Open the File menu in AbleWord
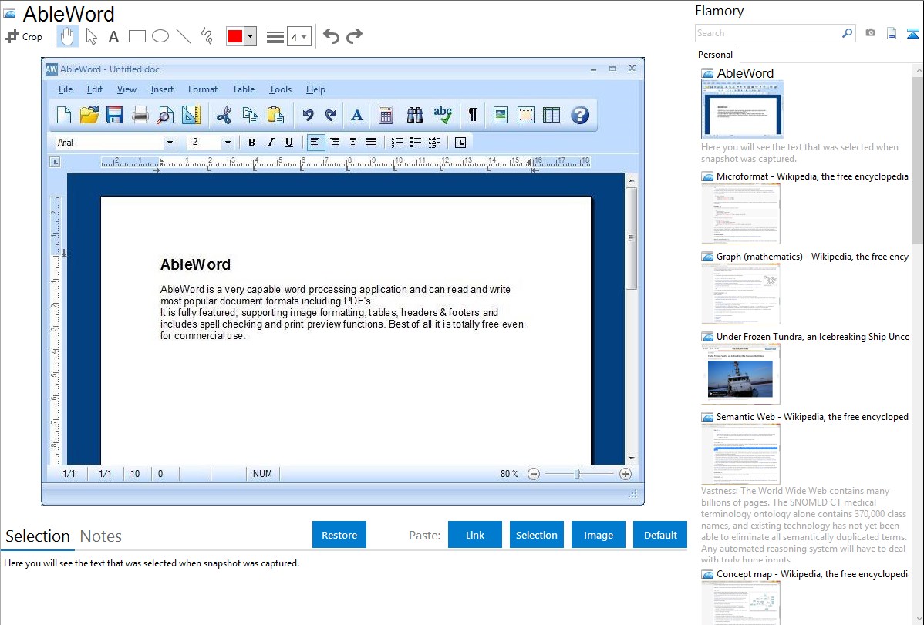Screen dimensions: 924x625 tap(66, 89)
